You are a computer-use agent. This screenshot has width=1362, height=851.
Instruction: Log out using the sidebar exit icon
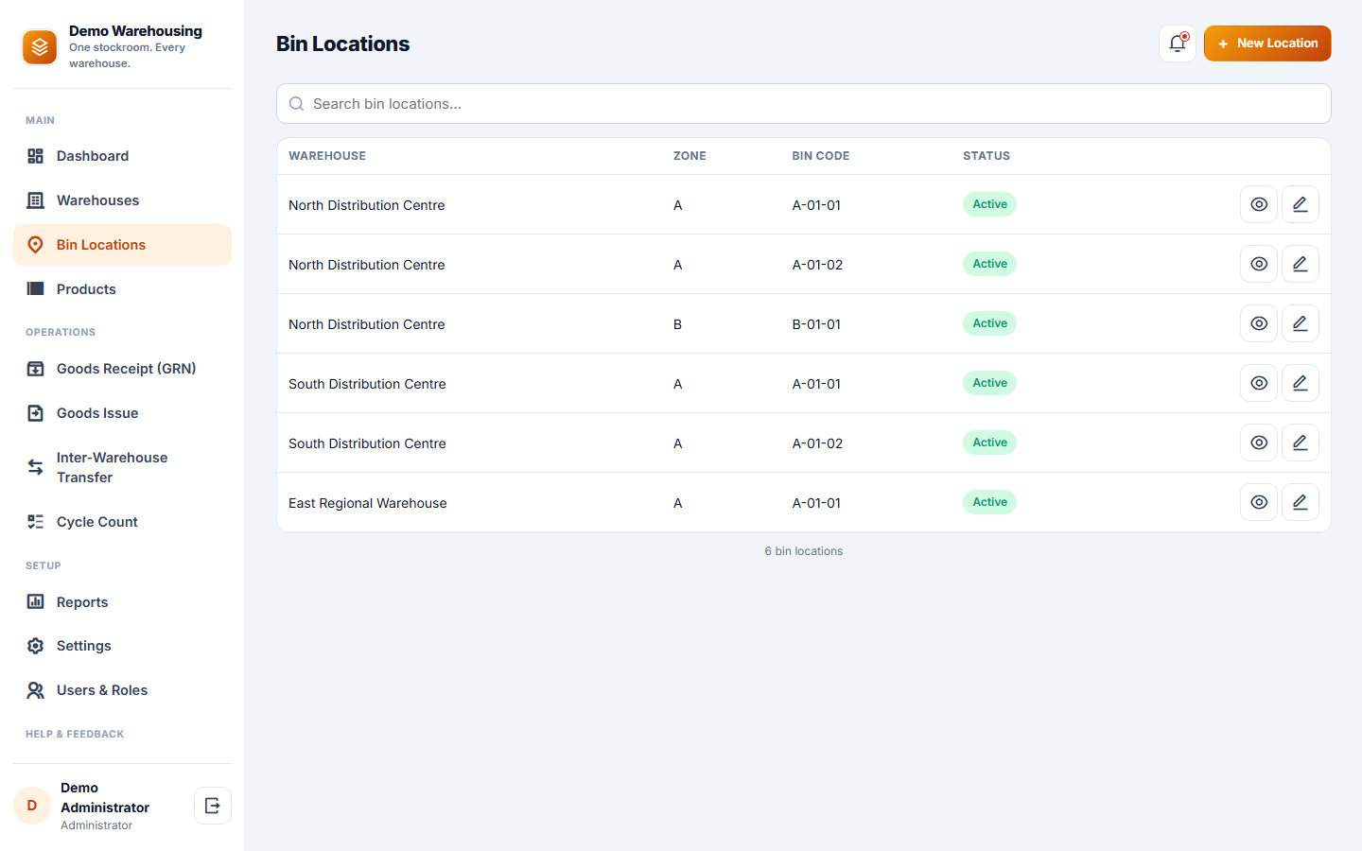point(213,806)
